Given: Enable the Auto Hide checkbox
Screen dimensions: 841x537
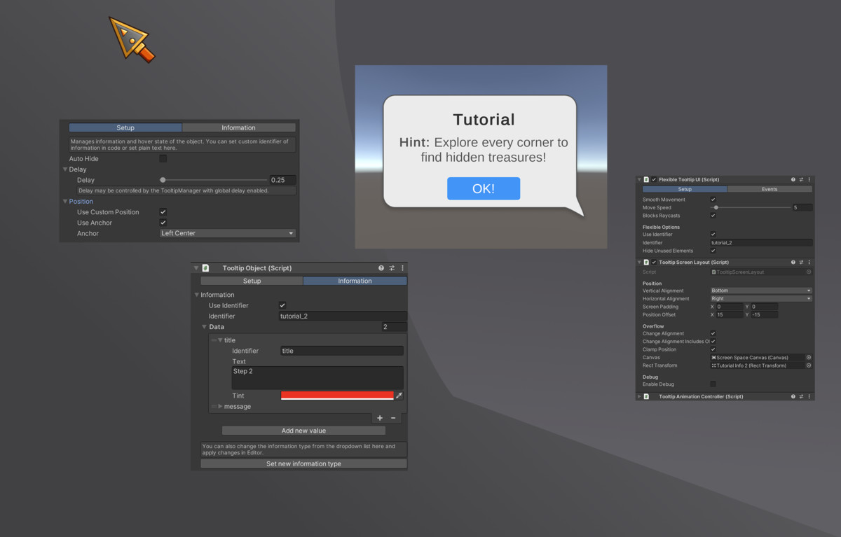Looking at the screenshot, I should point(163,159).
